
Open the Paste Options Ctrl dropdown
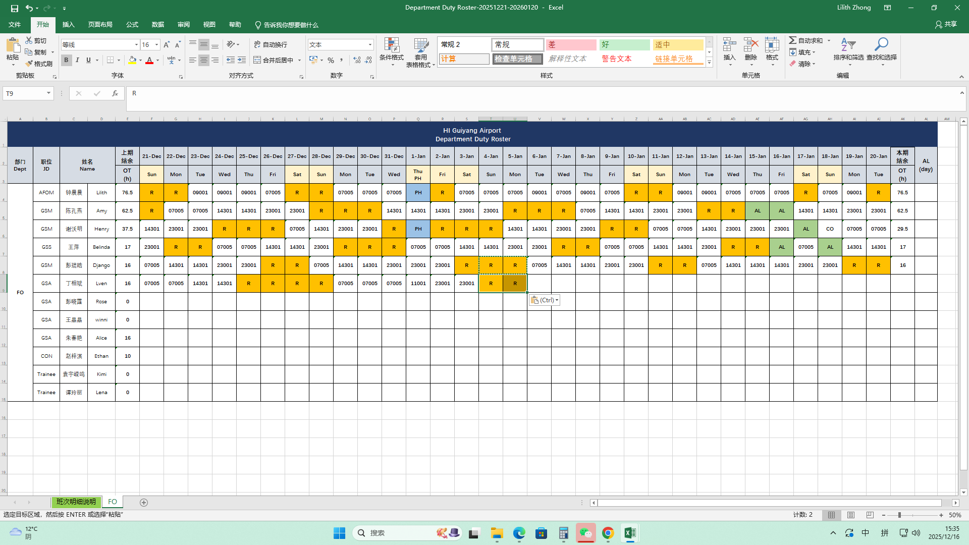545,300
